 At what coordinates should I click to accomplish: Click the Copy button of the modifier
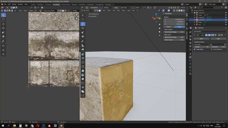pyautogui.click(x=218, y=39)
